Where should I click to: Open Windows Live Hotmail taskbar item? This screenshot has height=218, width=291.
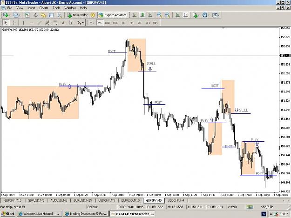pos(39,214)
